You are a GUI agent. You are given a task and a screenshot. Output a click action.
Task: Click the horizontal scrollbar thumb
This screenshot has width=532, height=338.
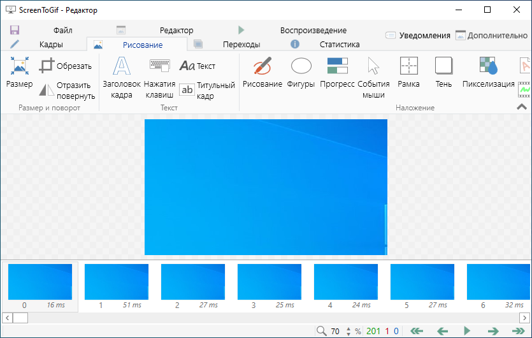(20, 318)
